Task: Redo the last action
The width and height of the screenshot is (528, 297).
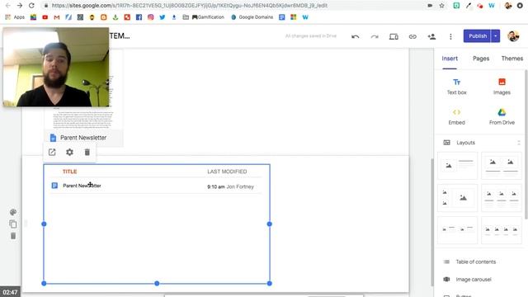Action: click(x=375, y=36)
